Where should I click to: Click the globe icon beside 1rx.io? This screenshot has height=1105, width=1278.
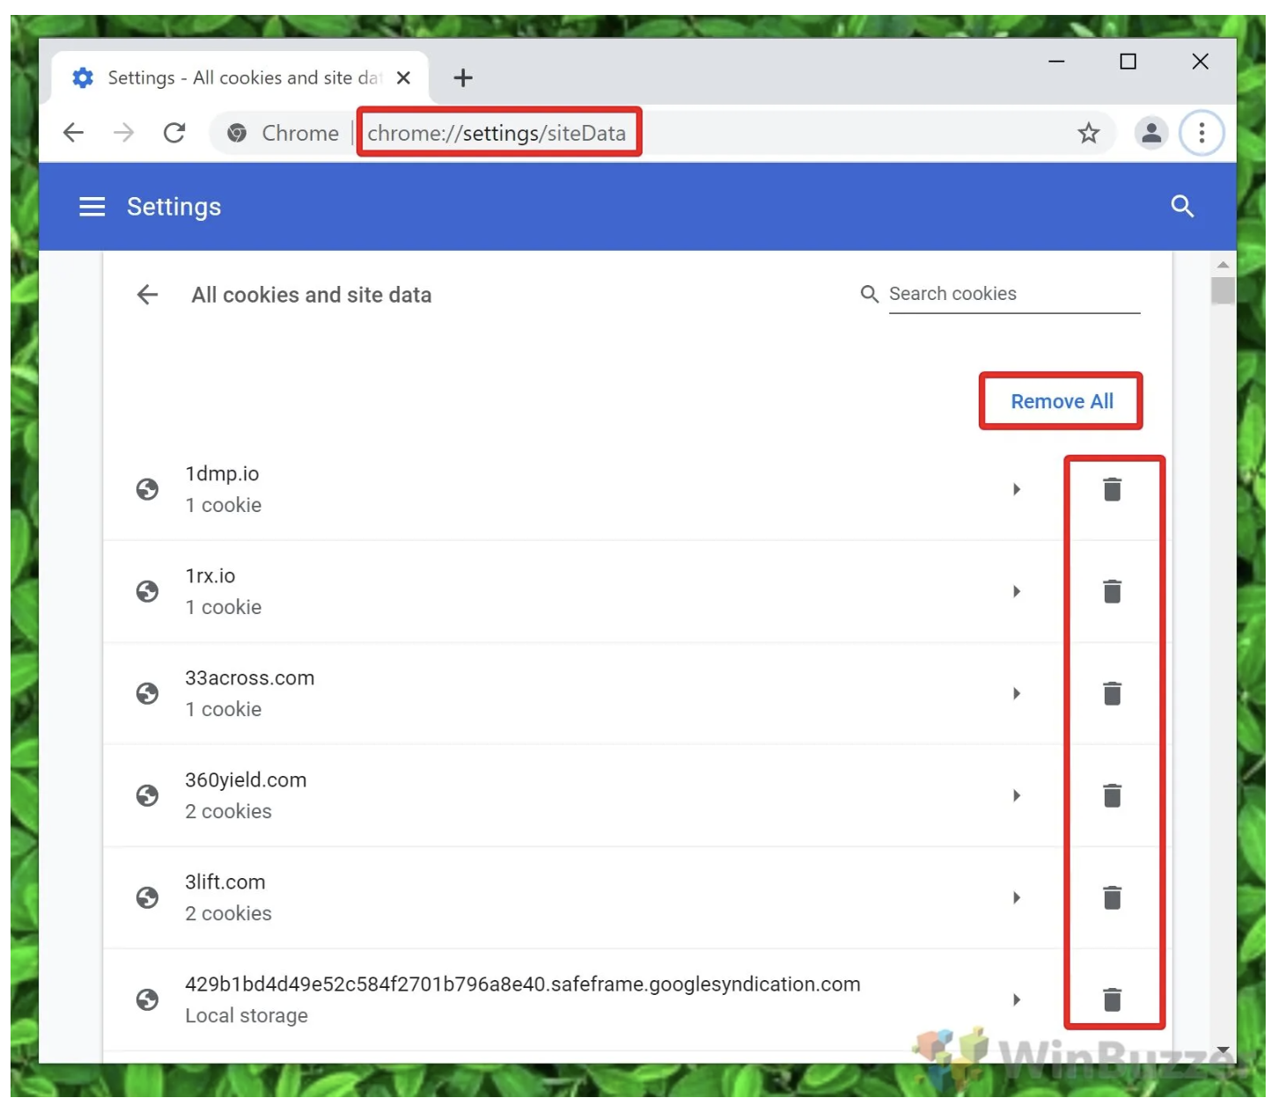tap(147, 591)
